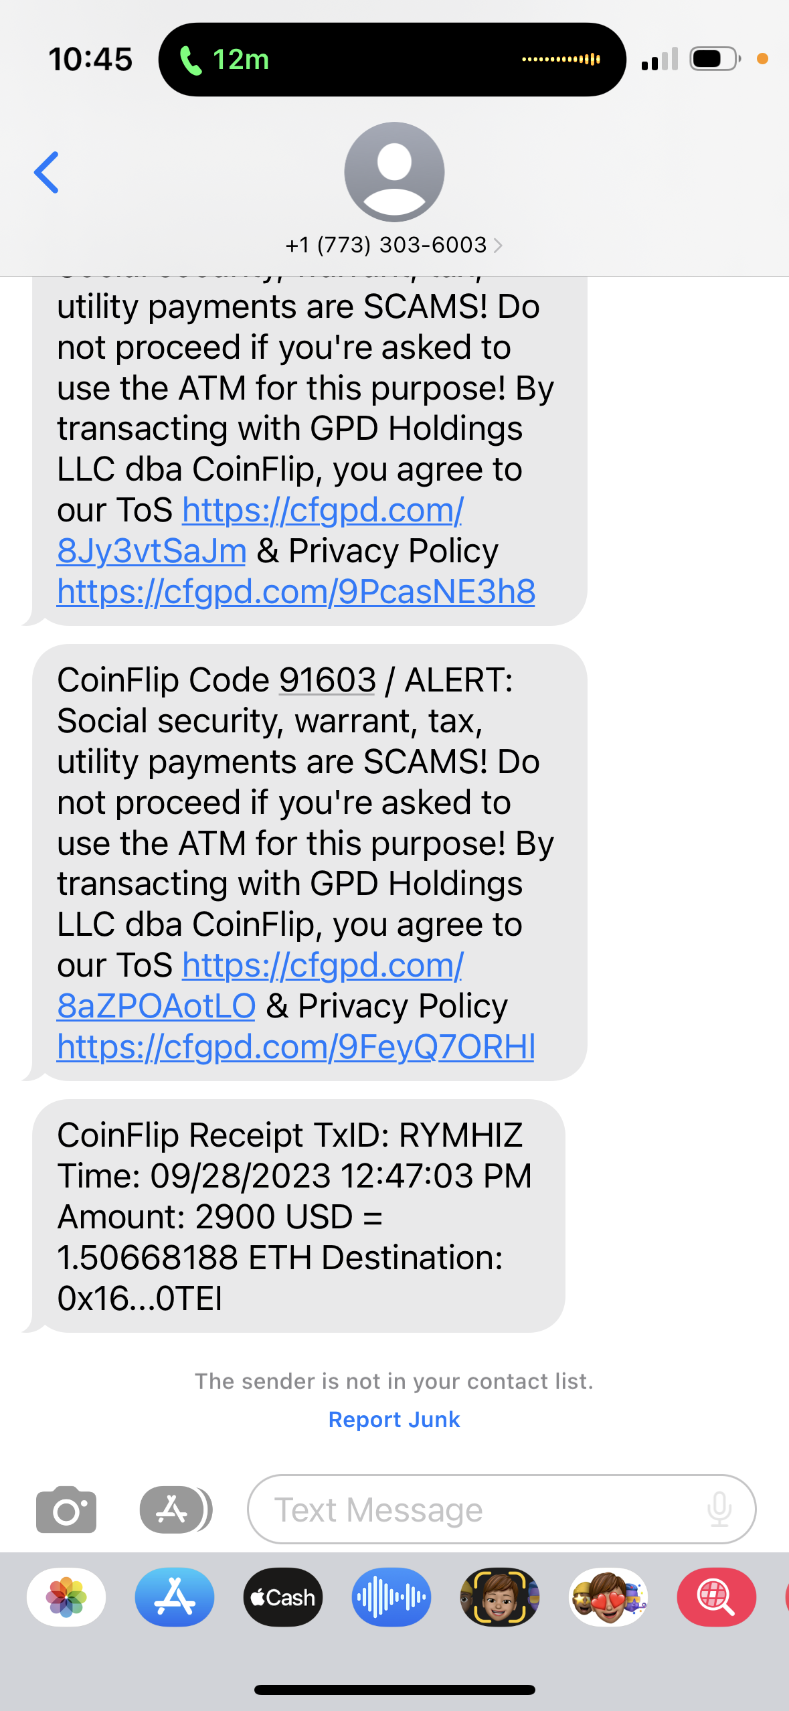Screen dimensions: 789x1711
Task: Open the App Store iMessage app
Action: [175, 1597]
